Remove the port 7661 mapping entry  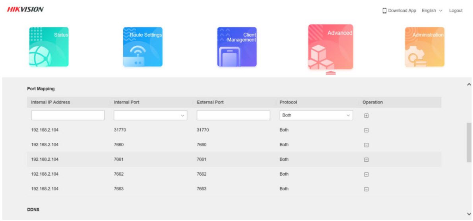(366, 160)
